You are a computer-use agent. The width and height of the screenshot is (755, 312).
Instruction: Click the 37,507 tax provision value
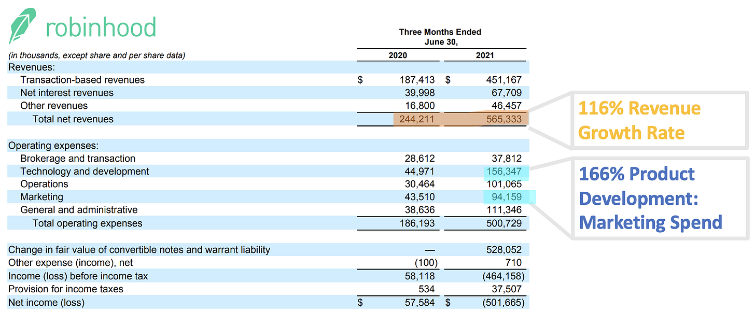507,289
